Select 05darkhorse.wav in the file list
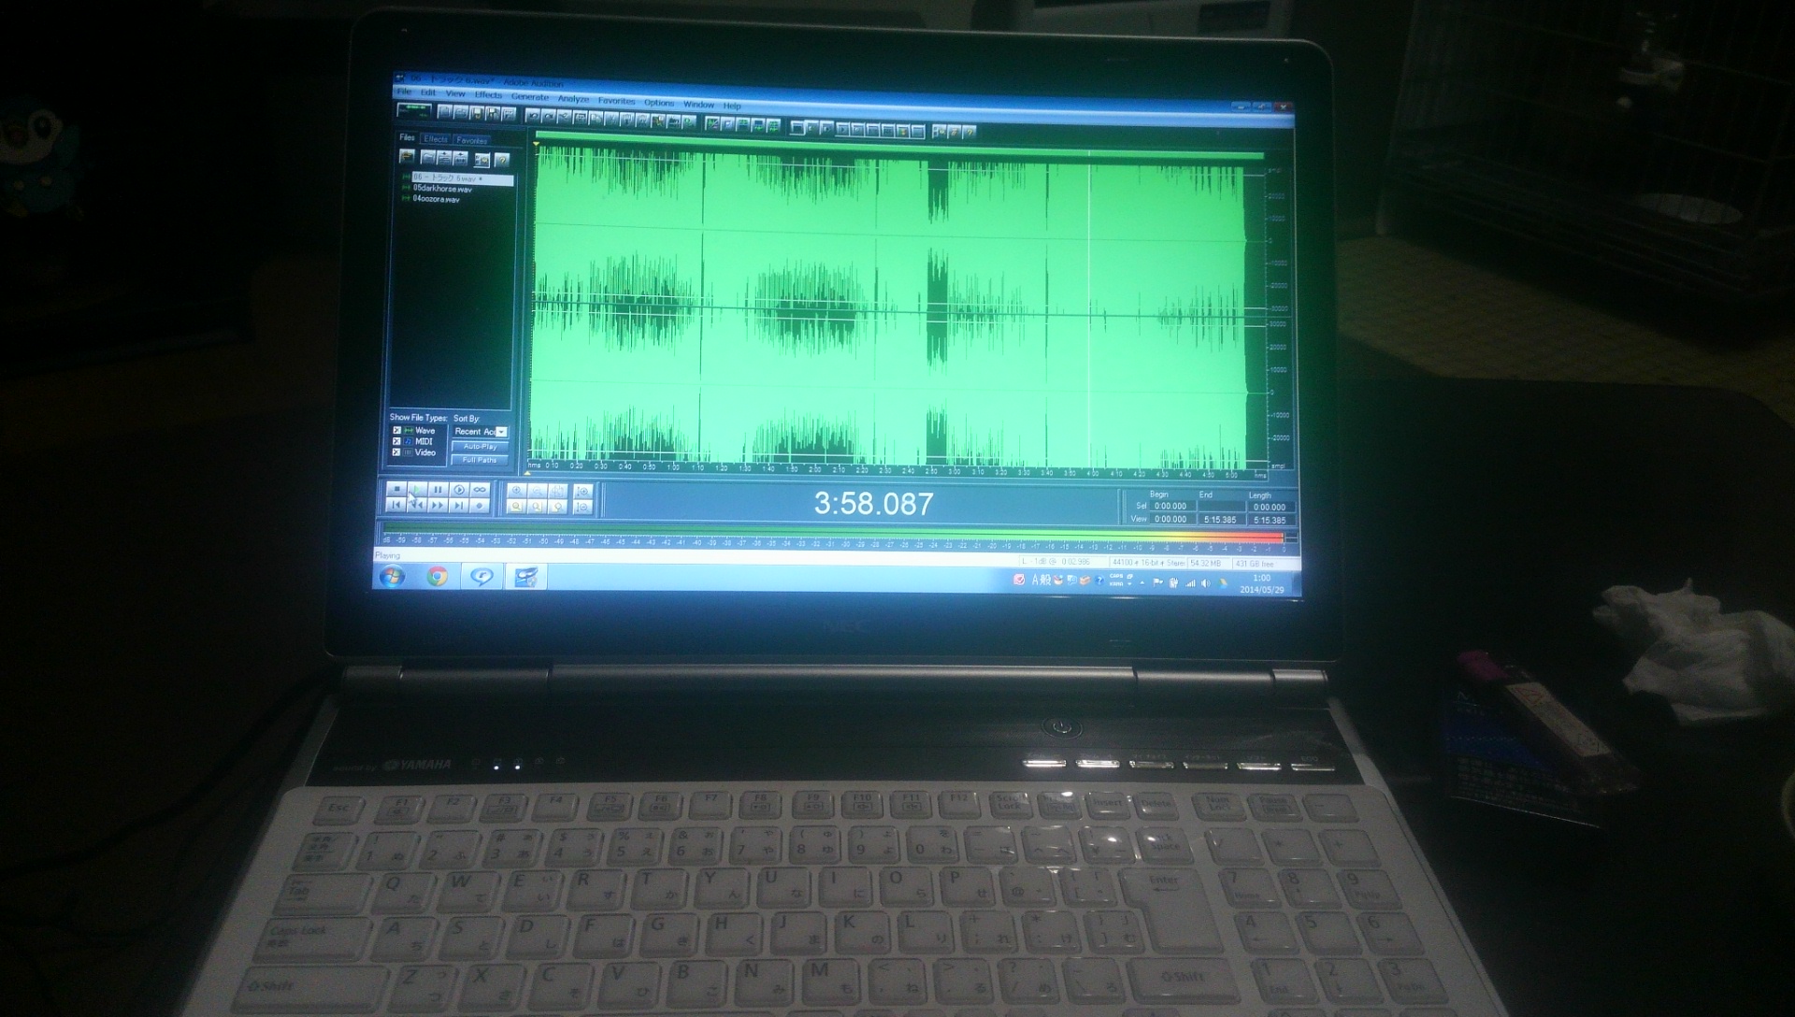 pyautogui.click(x=442, y=189)
